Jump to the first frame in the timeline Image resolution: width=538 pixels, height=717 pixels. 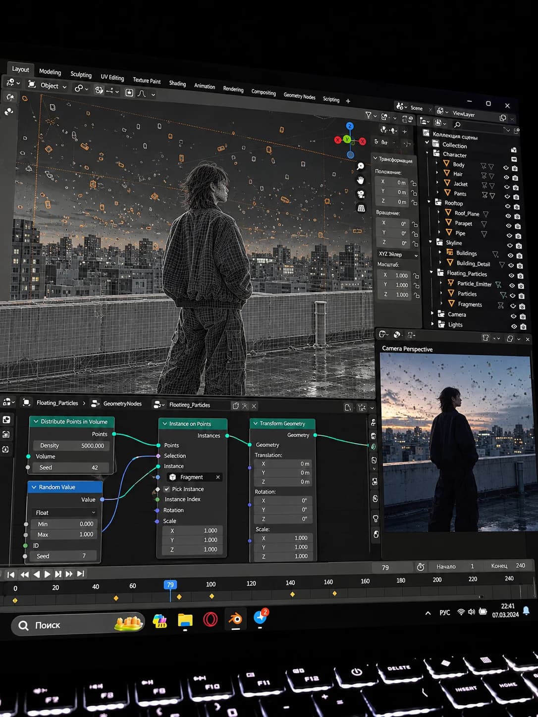[x=10, y=574]
